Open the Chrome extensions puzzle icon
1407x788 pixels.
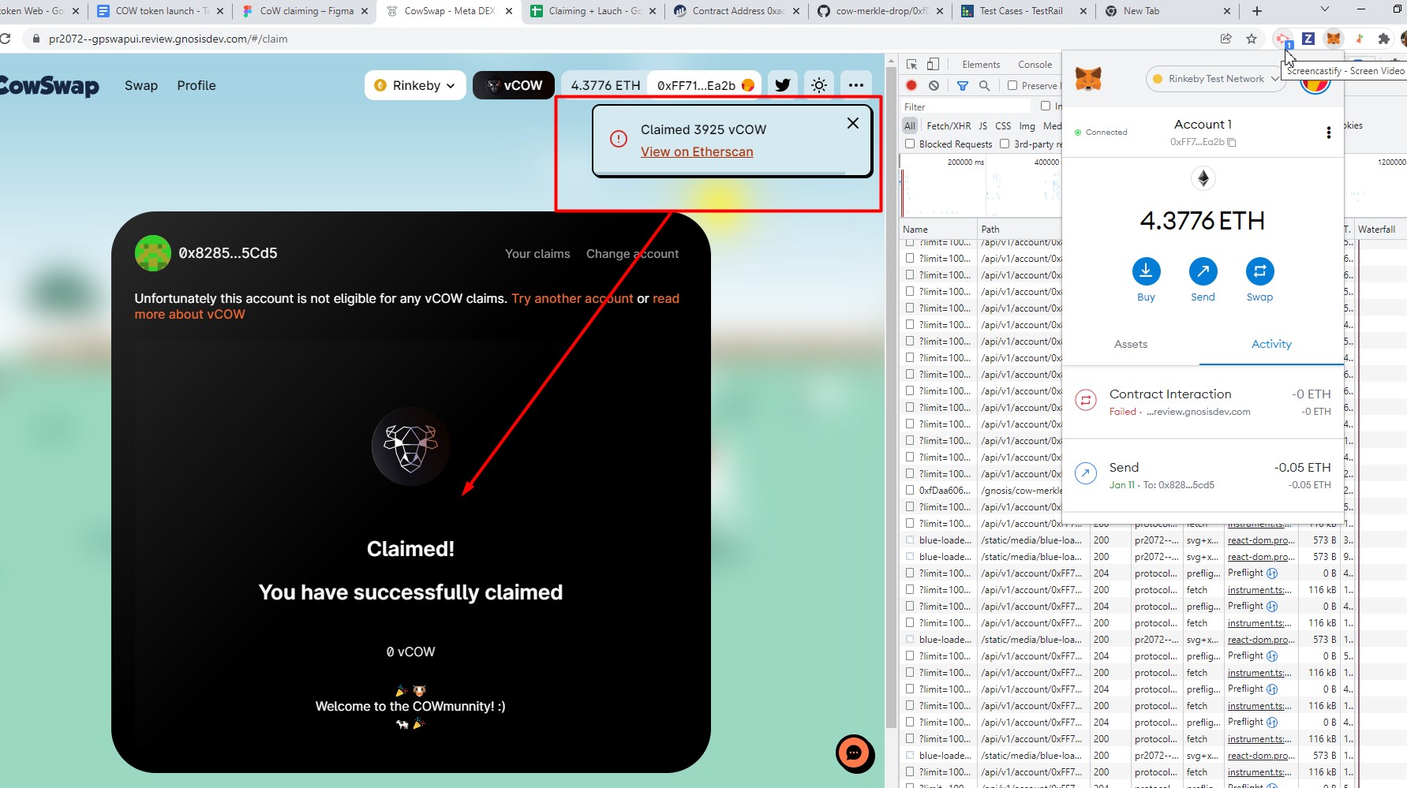(1383, 39)
